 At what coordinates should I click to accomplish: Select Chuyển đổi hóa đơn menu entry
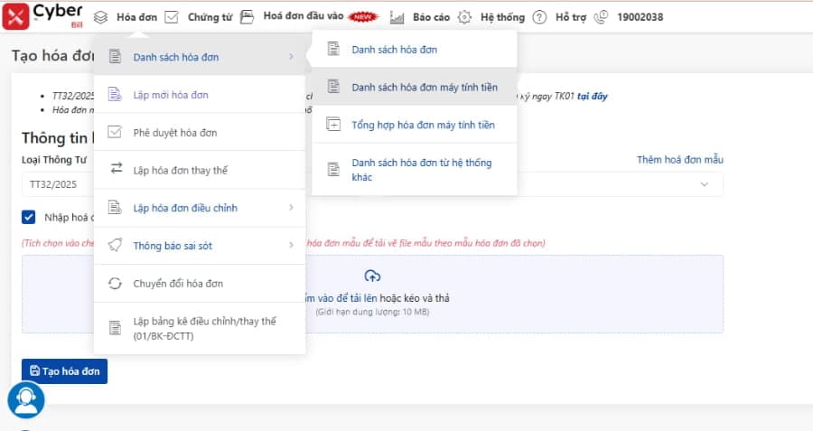200,283
